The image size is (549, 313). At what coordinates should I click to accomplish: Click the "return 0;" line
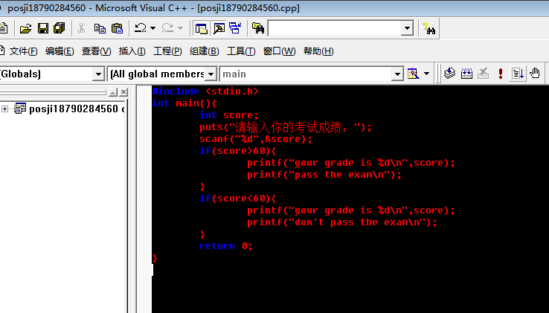click(x=226, y=246)
